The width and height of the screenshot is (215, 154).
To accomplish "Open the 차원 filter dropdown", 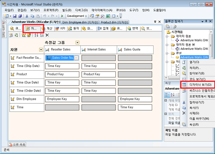I will click(x=41, y=50).
